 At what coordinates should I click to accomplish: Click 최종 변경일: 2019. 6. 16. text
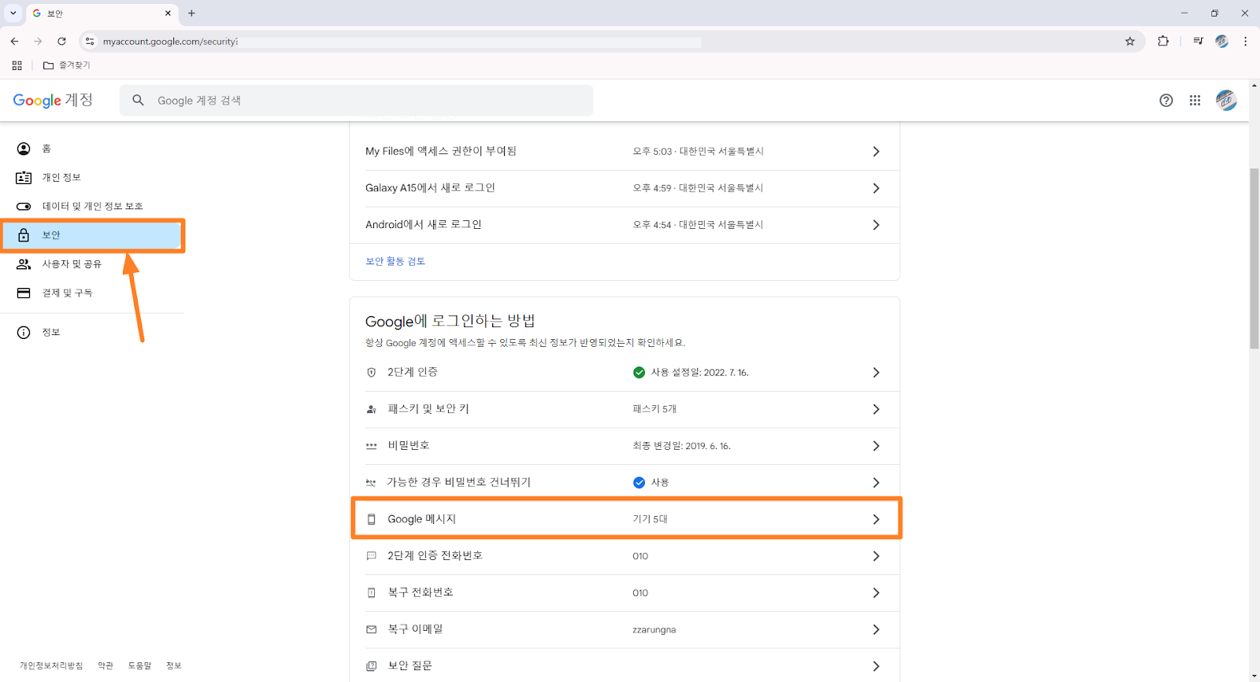681,446
